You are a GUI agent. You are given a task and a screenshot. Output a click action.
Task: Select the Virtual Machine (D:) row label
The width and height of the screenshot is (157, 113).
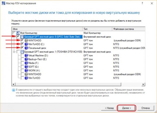tap(38, 56)
